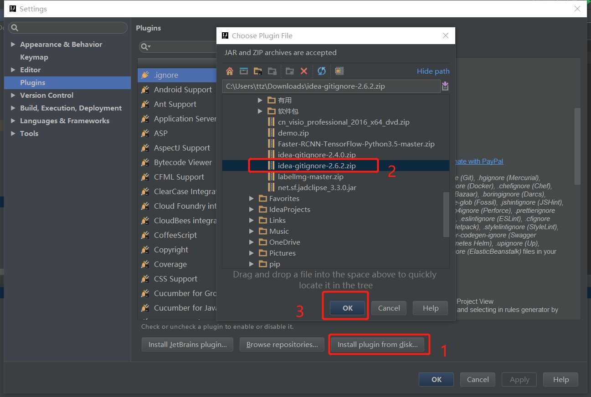The image size is (591, 397).
Task: Click the plug icon beside Bytecode Viewer
Action: (145, 162)
